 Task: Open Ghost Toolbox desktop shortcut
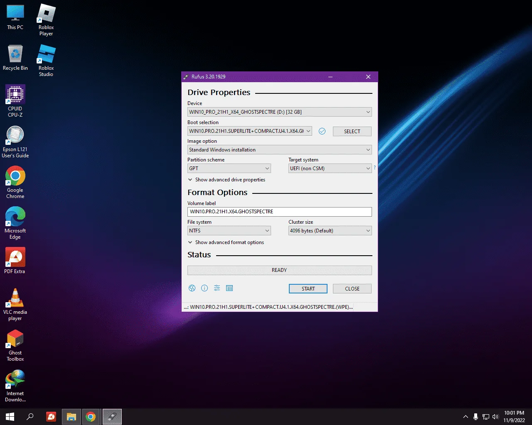(x=15, y=345)
